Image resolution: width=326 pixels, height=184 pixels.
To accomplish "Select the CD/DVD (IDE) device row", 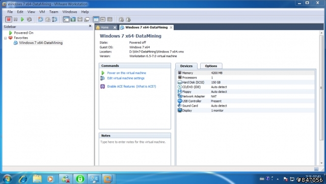I will coord(246,87).
